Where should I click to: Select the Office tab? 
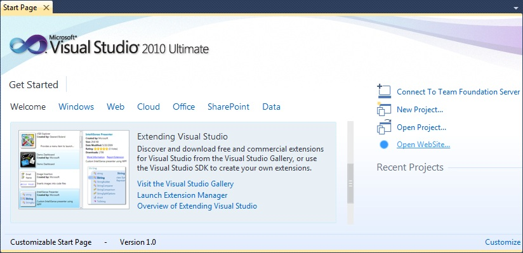184,107
